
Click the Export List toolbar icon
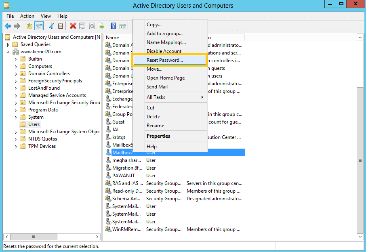(101, 26)
